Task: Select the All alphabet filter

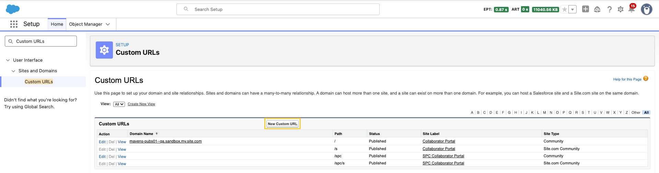Action: [x=646, y=112]
